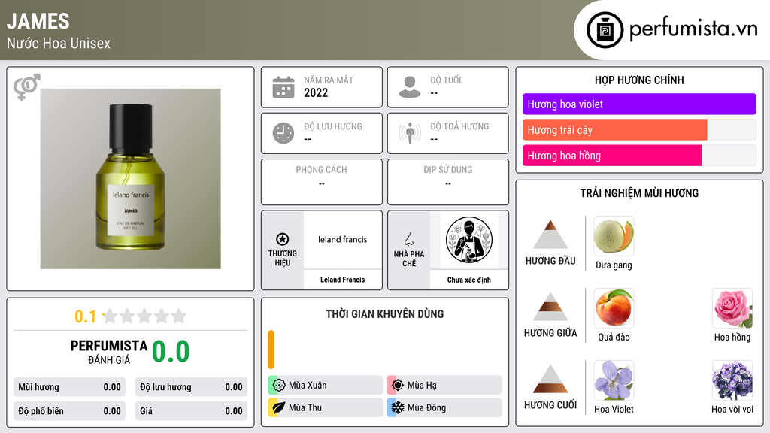Click the Trải nghiệm mùi hương heading
Image resolution: width=770 pixels, height=433 pixels.
pos(639,193)
